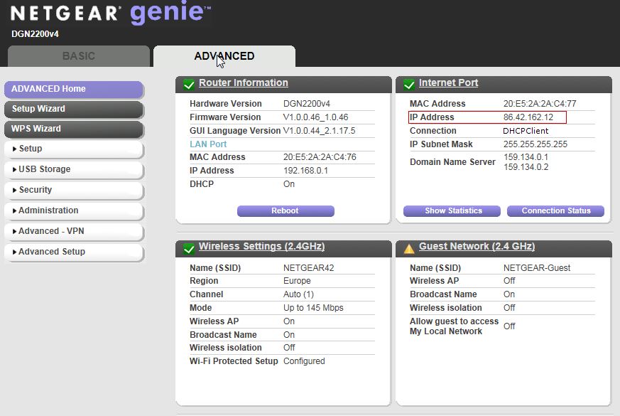Viewport: 620px width, 416px height.
Task: Click the Reboot button
Action: [284, 210]
